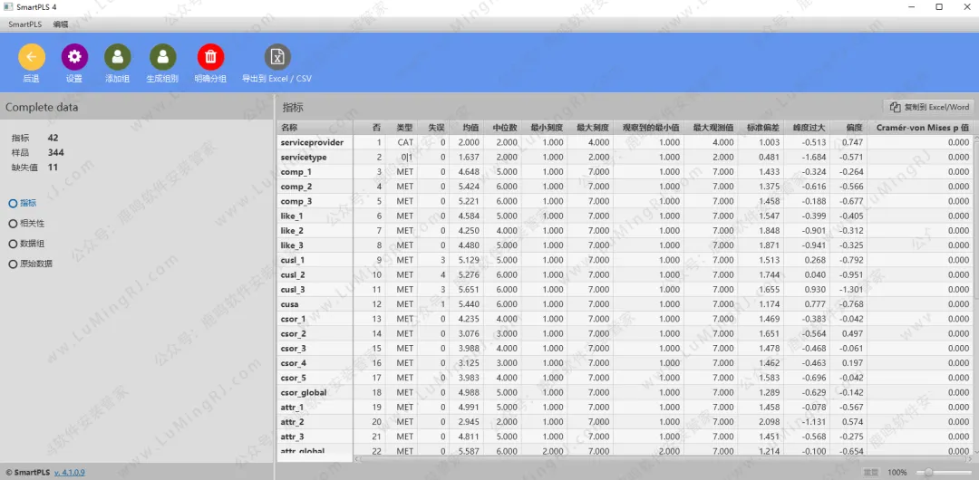Open 设置 with the purple gear icon

(74, 57)
